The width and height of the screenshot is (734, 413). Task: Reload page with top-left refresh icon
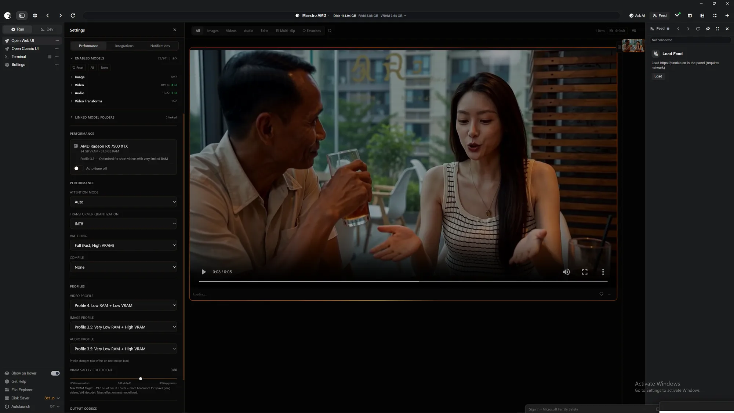click(73, 15)
